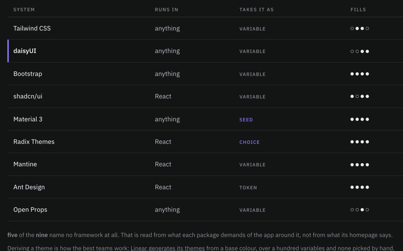
Task: Click the SEED label in Material 3 row
Action: [246, 120]
